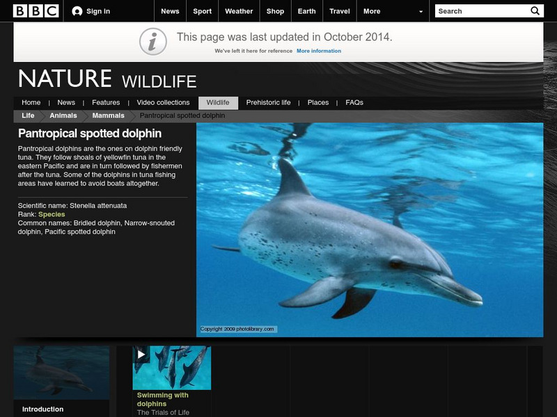Click the More information link
Image resolution: width=557 pixels, height=417 pixels.
319,50
